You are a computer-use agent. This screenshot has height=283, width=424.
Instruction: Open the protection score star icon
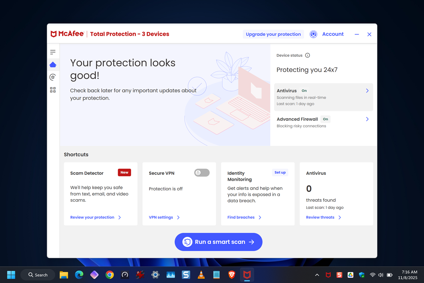tap(53, 77)
